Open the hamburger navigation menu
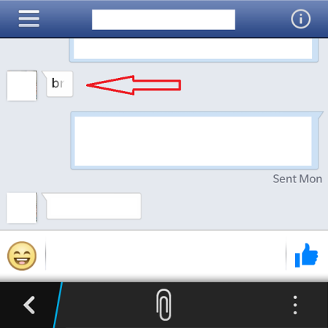 [x=29, y=19]
